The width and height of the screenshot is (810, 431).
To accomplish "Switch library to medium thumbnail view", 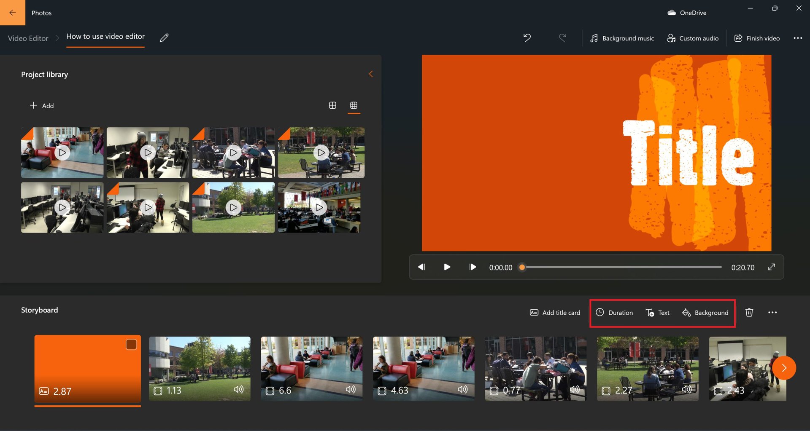I will coord(332,105).
